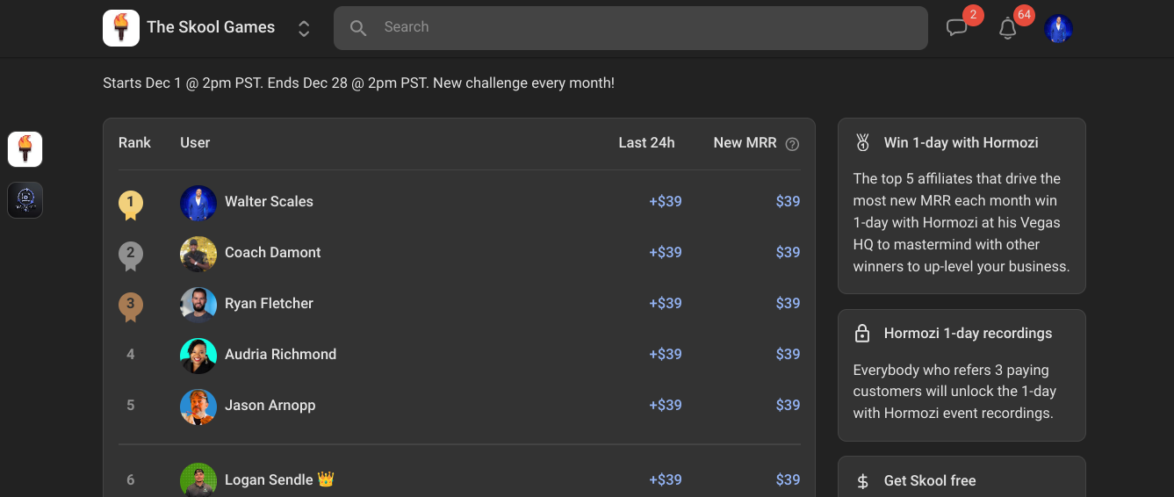Click the Hormozi 1-day recordings lock icon
This screenshot has width=1174, height=497.
click(x=862, y=334)
